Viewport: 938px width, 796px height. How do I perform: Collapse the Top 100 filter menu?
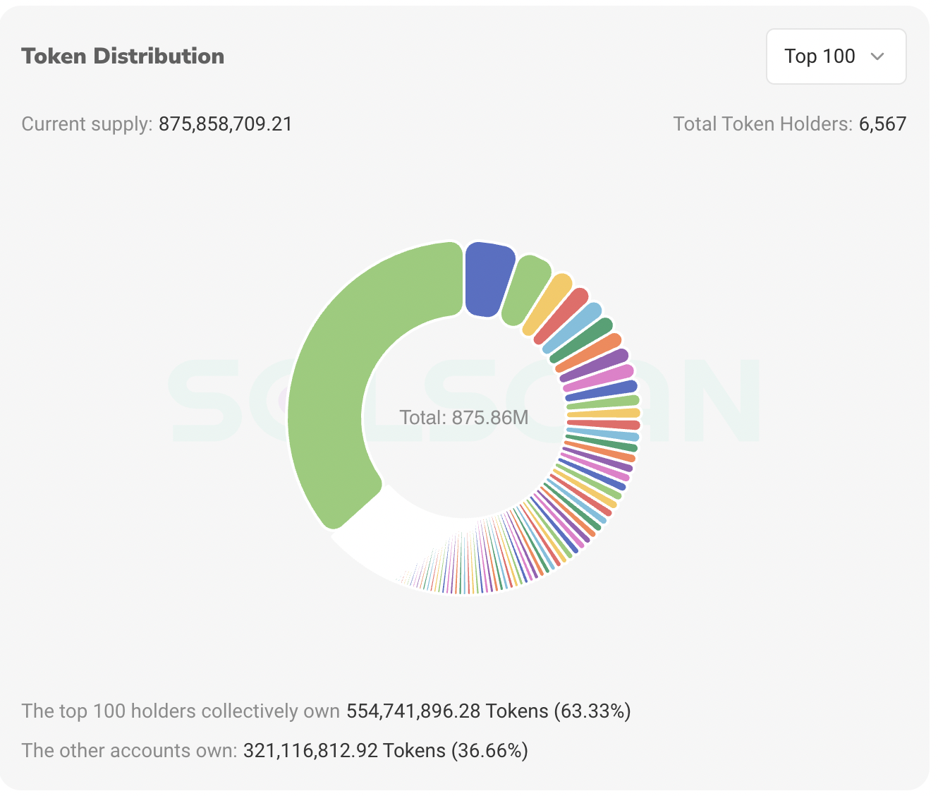pos(836,56)
